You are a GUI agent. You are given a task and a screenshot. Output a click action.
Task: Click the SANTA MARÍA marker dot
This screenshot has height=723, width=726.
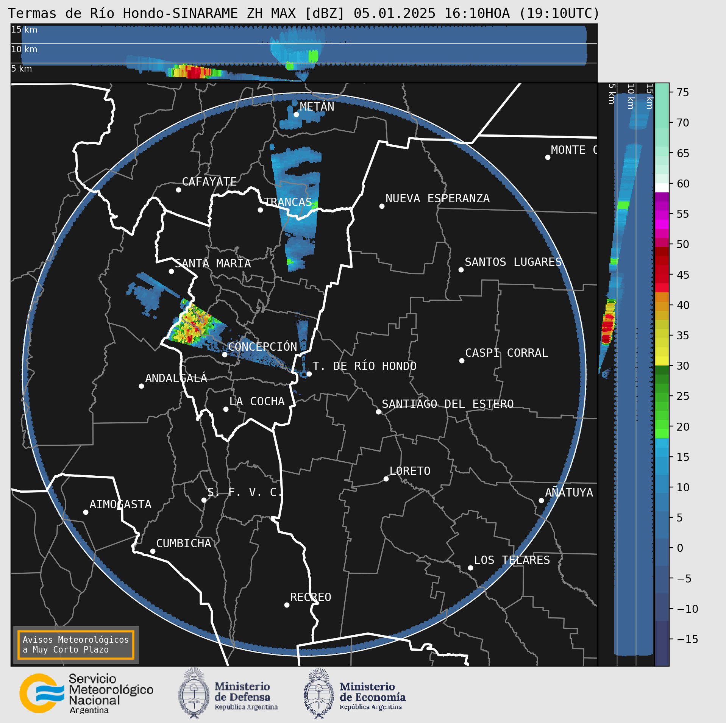171,271
